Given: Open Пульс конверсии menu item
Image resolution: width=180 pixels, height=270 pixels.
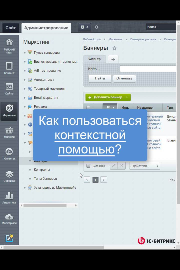Looking at the screenshot, I should (47, 53).
